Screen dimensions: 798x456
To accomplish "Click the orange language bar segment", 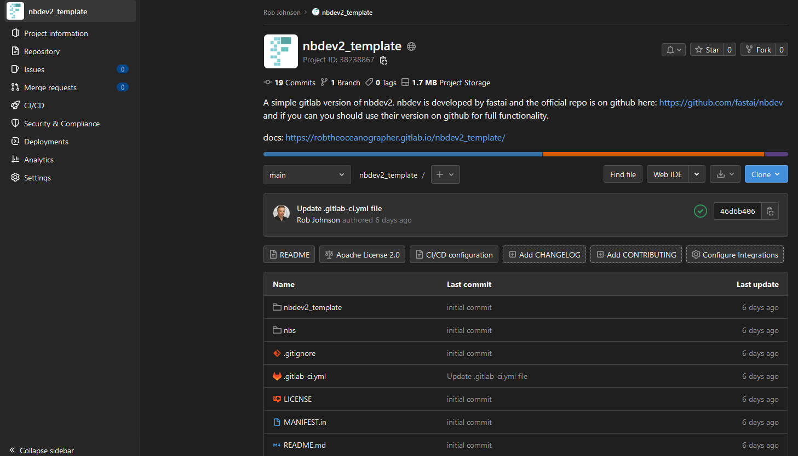I will [653, 154].
